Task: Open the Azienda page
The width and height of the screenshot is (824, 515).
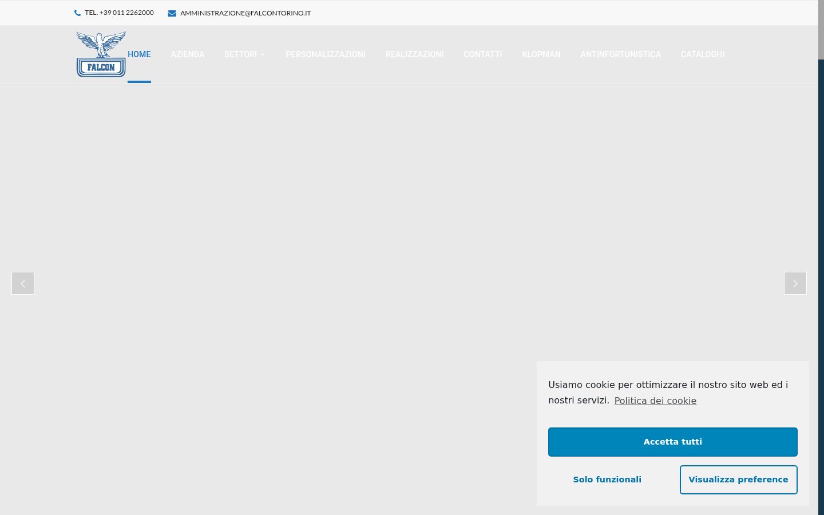Action: pyautogui.click(x=188, y=54)
